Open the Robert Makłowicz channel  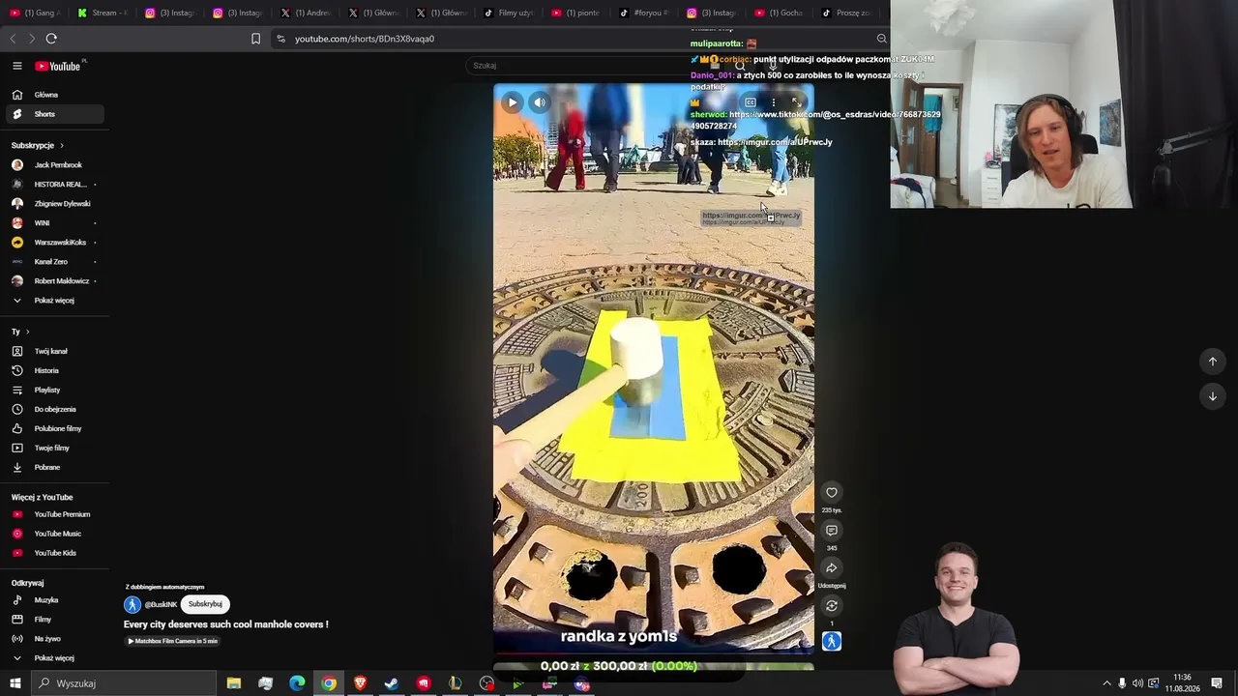(x=54, y=281)
